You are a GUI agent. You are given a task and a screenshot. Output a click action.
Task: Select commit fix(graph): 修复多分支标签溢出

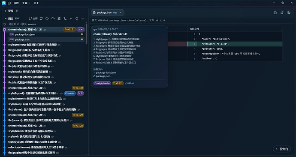tap(44, 55)
